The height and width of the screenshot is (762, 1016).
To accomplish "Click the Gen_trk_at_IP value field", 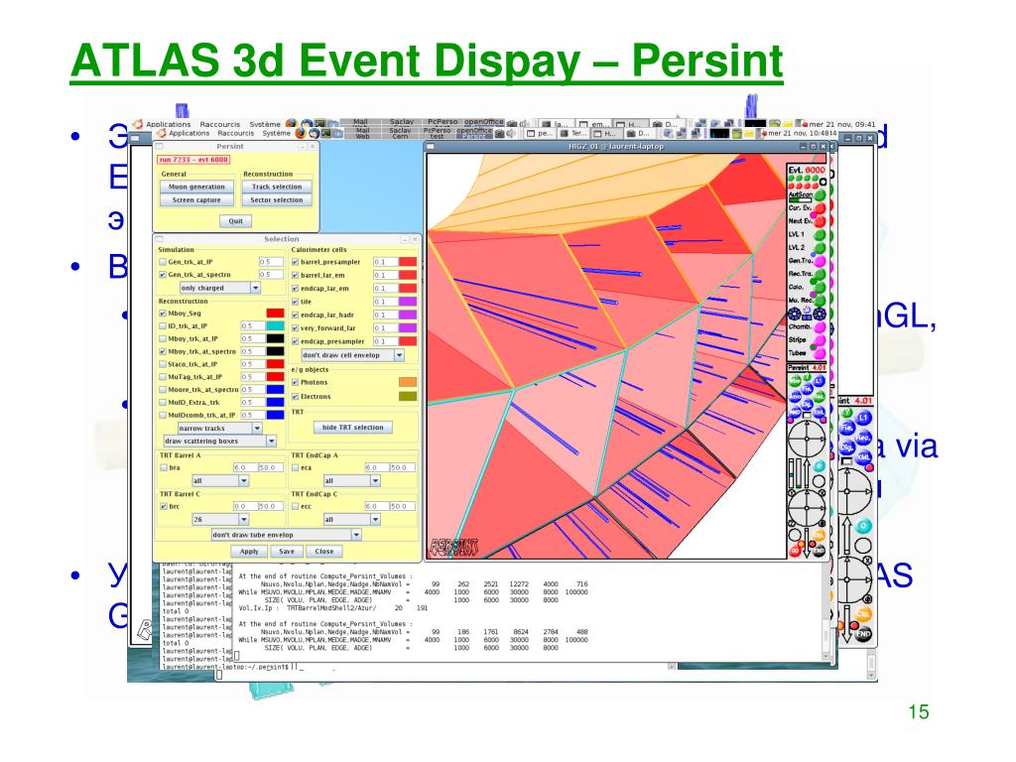I will [271, 262].
